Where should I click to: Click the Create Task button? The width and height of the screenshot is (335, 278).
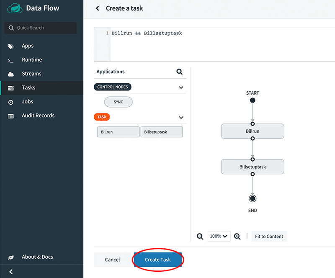click(158, 260)
